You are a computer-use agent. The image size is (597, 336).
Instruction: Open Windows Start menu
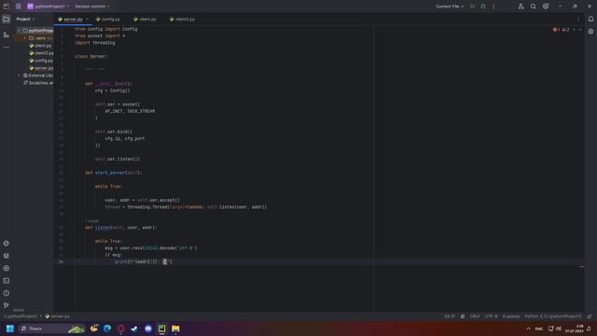[10, 329]
